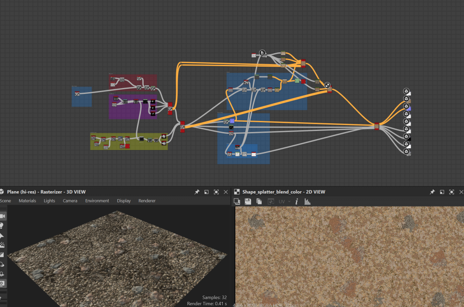
Task: Open the Renderer menu
Action: (x=147, y=201)
